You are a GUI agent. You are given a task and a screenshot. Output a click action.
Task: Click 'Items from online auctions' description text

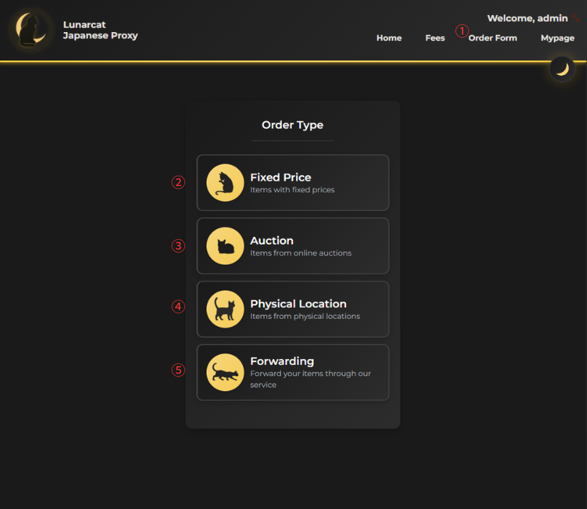coord(300,253)
